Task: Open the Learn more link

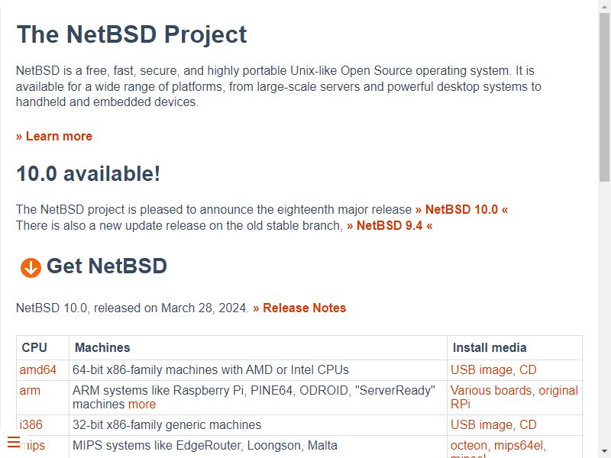Action: pyautogui.click(x=54, y=137)
